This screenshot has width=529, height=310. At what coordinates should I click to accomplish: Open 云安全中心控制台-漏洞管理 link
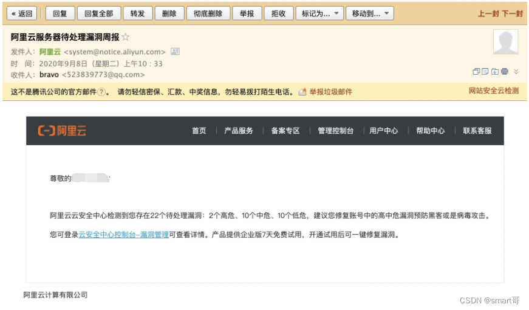[123, 235]
